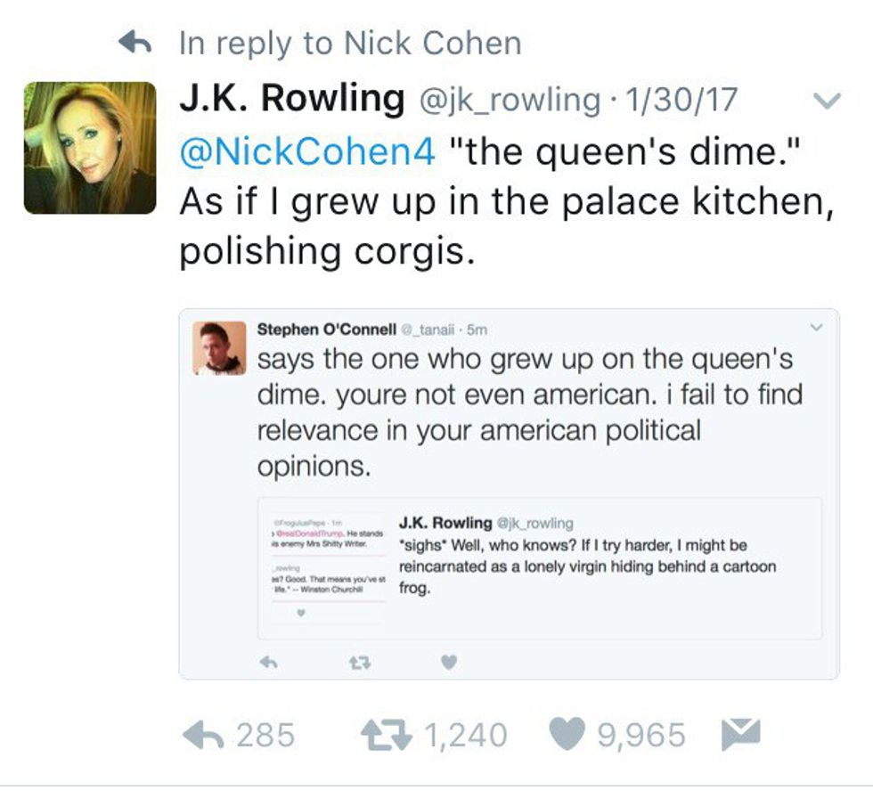Open J.K. Rowling's profile picture
873x798 pixels.
(x=89, y=148)
